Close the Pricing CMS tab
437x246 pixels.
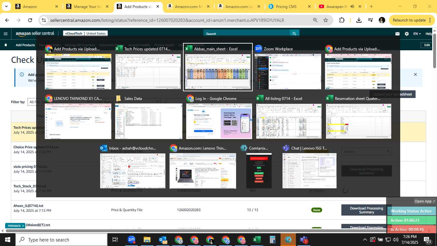[309, 6]
